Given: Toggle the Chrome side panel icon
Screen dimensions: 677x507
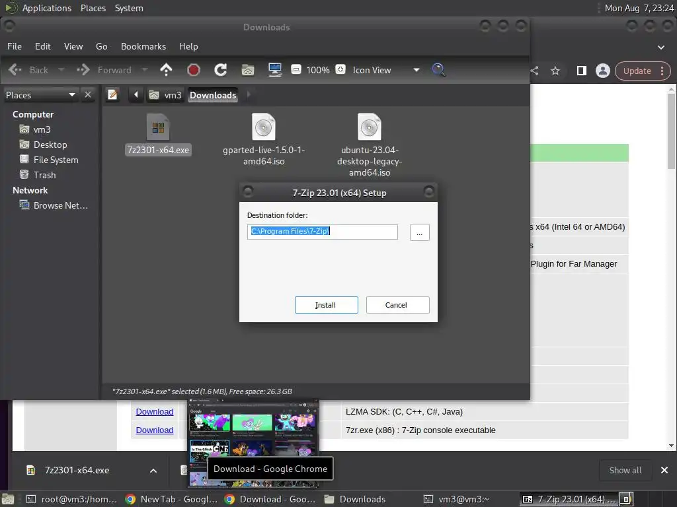Looking at the screenshot, I should tap(582, 71).
